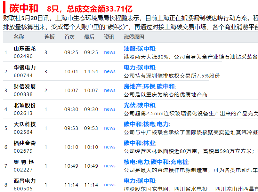Select stock name 华银电力
The width and height of the screenshot is (258, 192).
coord(25,68)
